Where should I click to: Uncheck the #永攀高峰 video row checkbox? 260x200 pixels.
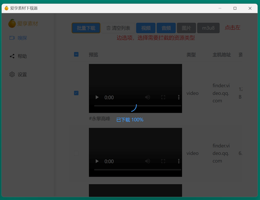click(x=76, y=93)
